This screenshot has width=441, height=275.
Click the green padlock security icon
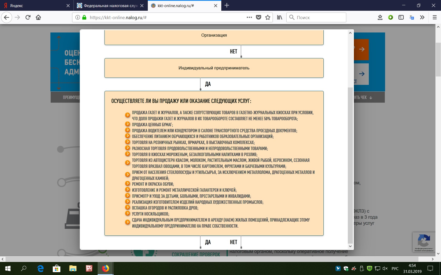coord(84,18)
